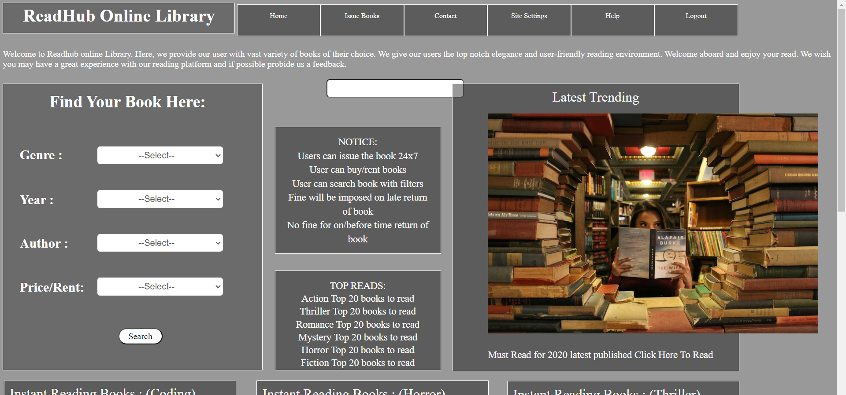Click the Search button

click(141, 336)
